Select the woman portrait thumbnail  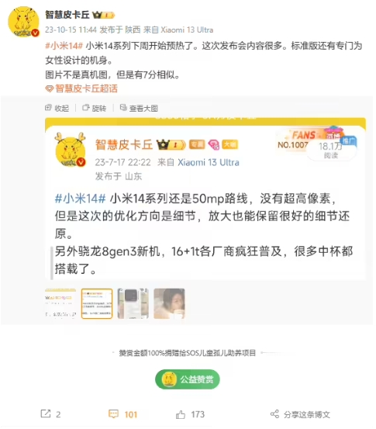pyautogui.click(x=169, y=303)
